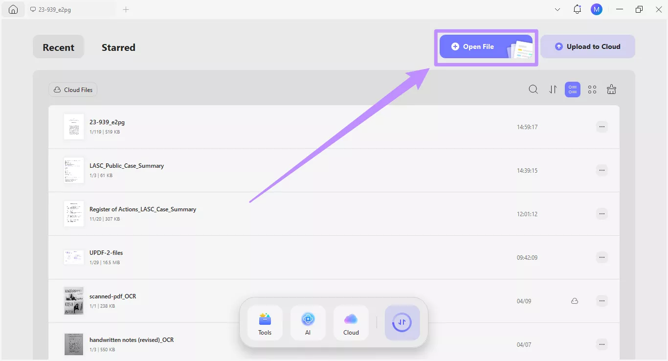
Task: Go to the Home icon
Action: [13, 9]
